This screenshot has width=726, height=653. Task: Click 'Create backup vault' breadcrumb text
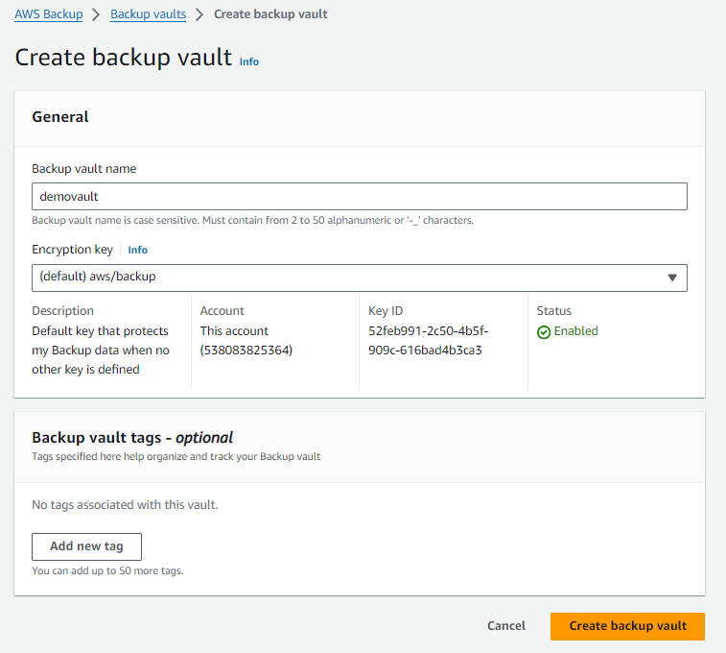coord(270,14)
